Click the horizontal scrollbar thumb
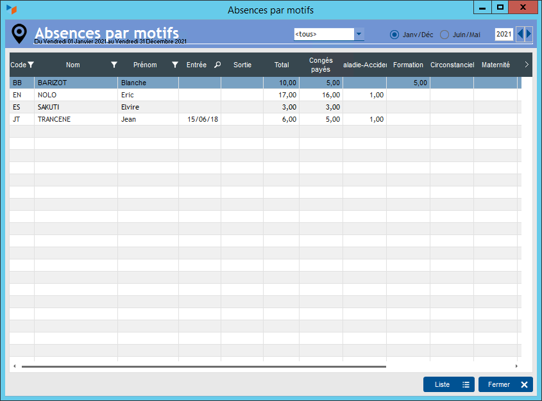This screenshot has width=542, height=401. [x=204, y=366]
